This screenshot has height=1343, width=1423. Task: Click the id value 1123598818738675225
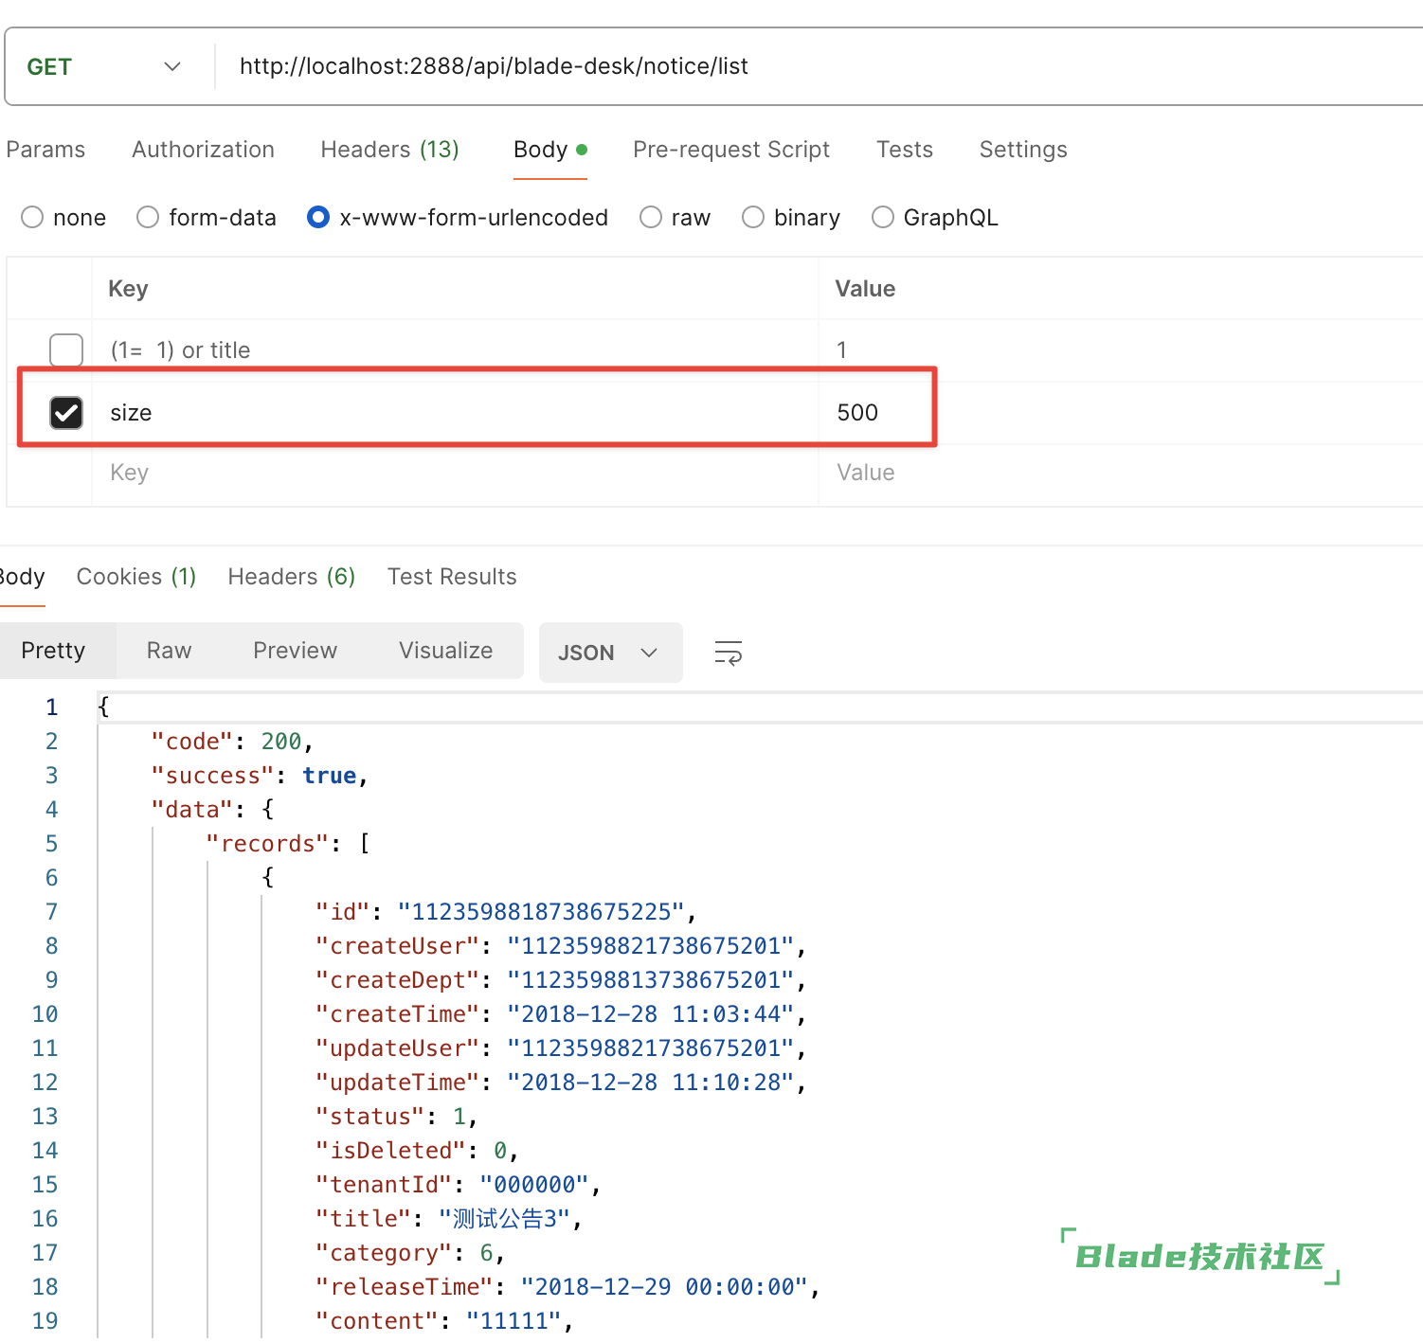click(540, 912)
